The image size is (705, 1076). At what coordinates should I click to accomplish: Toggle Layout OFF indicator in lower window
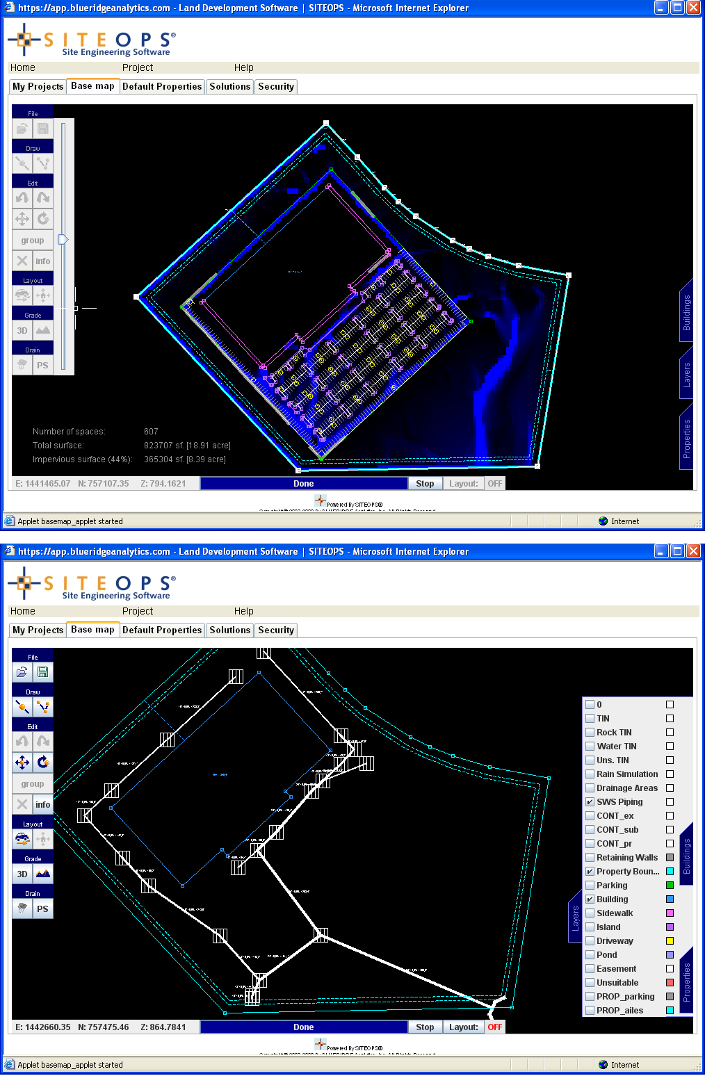click(x=494, y=1027)
